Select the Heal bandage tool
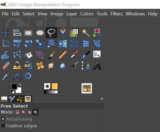This screenshot has height=132, width=160. pos(40,65)
